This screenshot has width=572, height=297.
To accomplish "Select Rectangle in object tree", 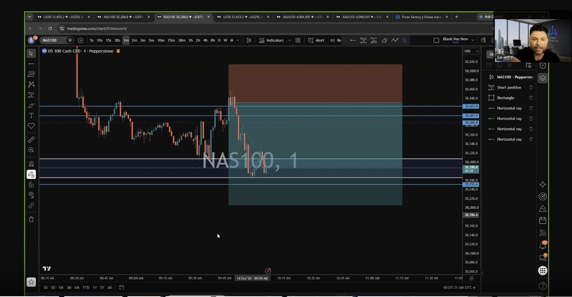I will [506, 98].
